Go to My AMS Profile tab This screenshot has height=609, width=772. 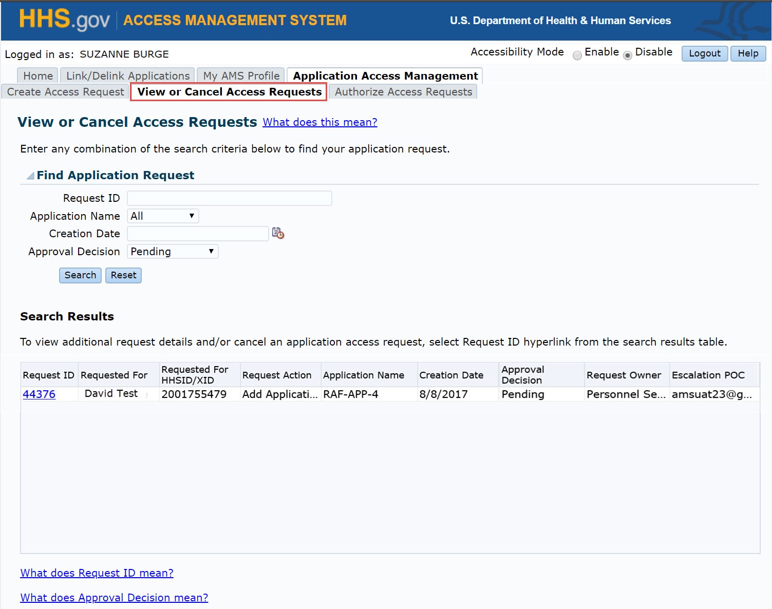click(x=241, y=76)
